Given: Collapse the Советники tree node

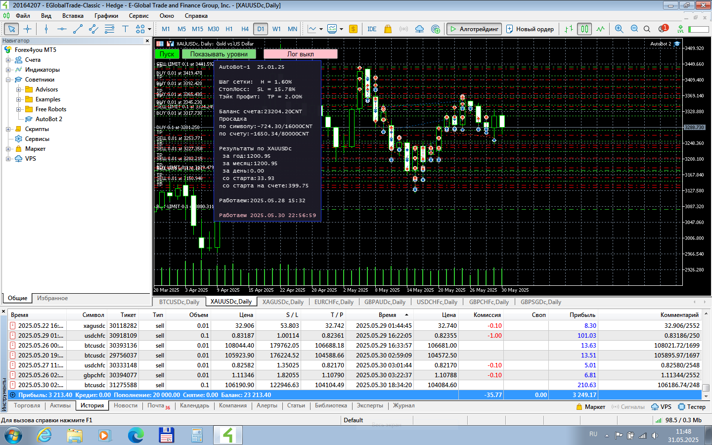Looking at the screenshot, I should 8,80.
